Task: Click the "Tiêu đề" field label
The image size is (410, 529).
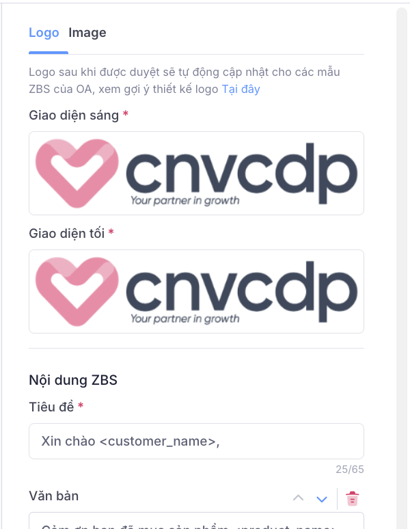Action: [51, 407]
